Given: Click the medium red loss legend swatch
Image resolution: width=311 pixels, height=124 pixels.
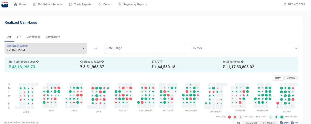Looking at the screenshot, I should (235, 117).
